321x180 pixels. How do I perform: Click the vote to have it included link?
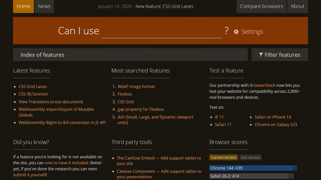66,162
